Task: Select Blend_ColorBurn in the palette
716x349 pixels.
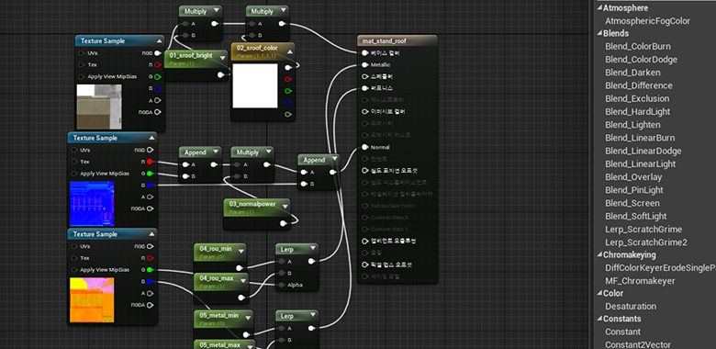Action: tap(638, 47)
